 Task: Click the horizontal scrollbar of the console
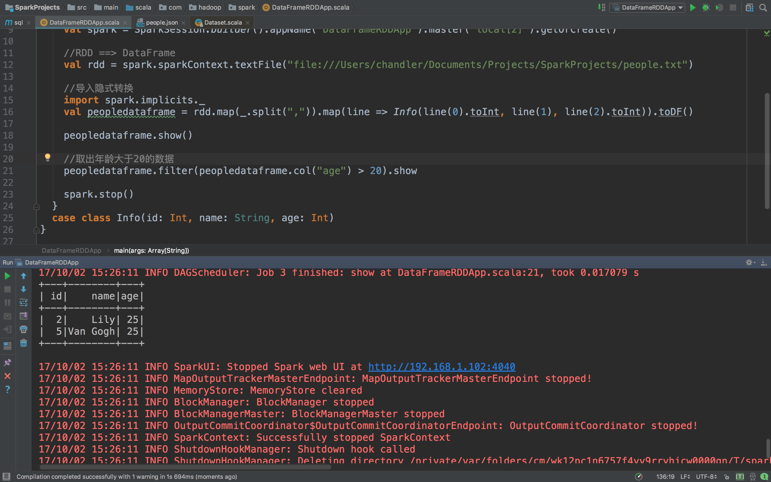coord(185,467)
